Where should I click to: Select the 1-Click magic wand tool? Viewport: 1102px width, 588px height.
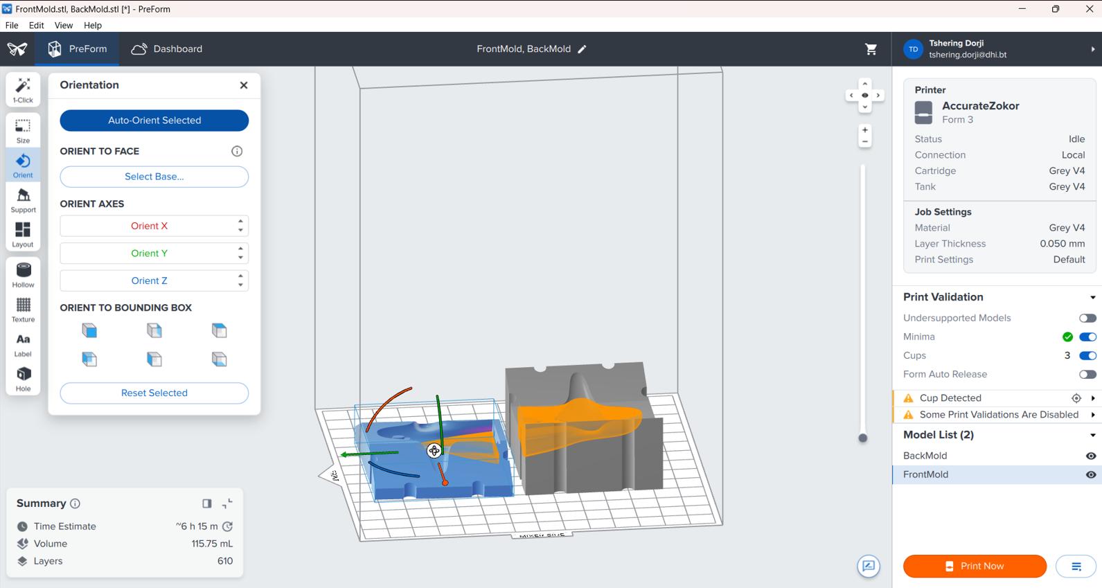point(23,90)
